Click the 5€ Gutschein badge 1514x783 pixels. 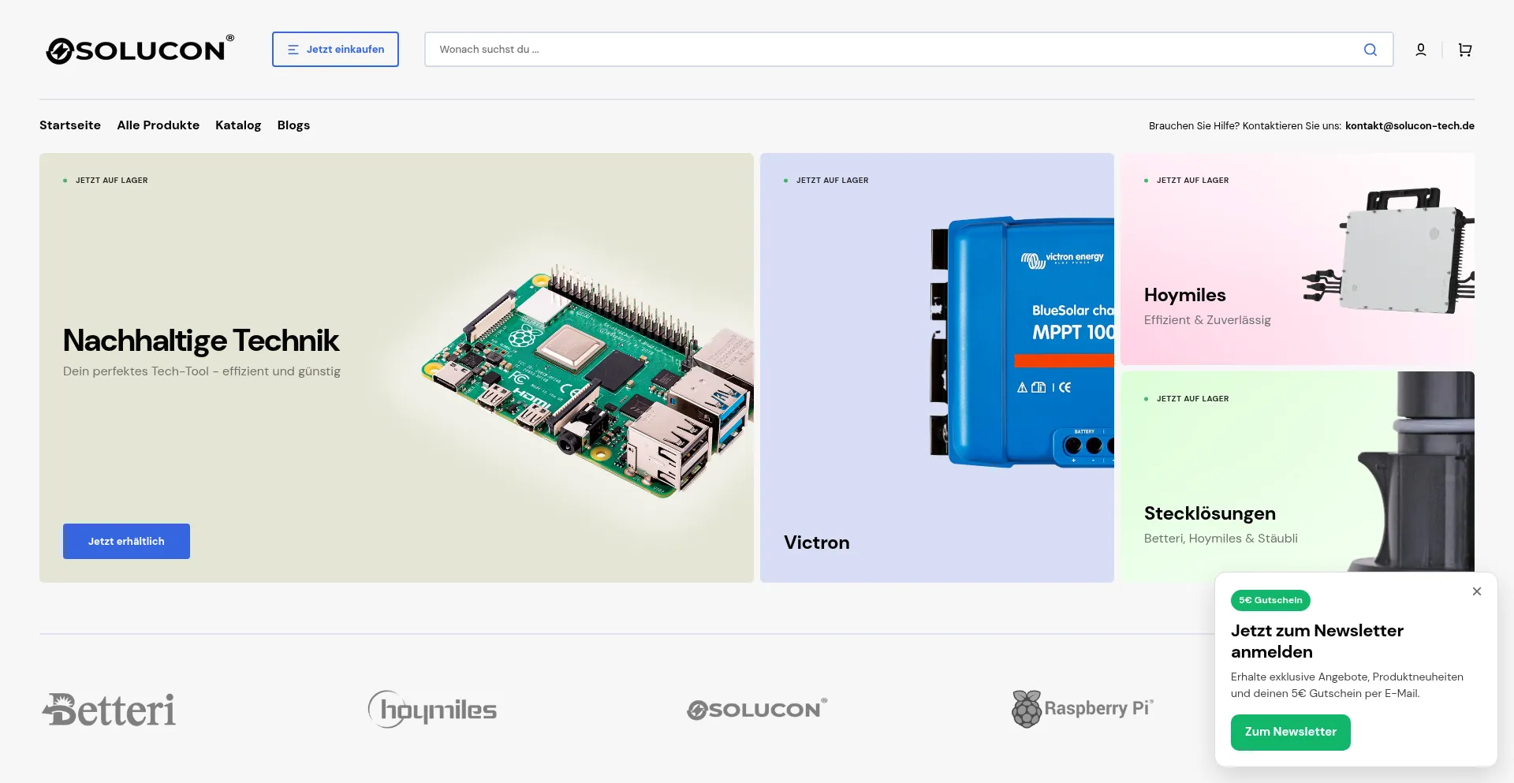pyautogui.click(x=1270, y=600)
